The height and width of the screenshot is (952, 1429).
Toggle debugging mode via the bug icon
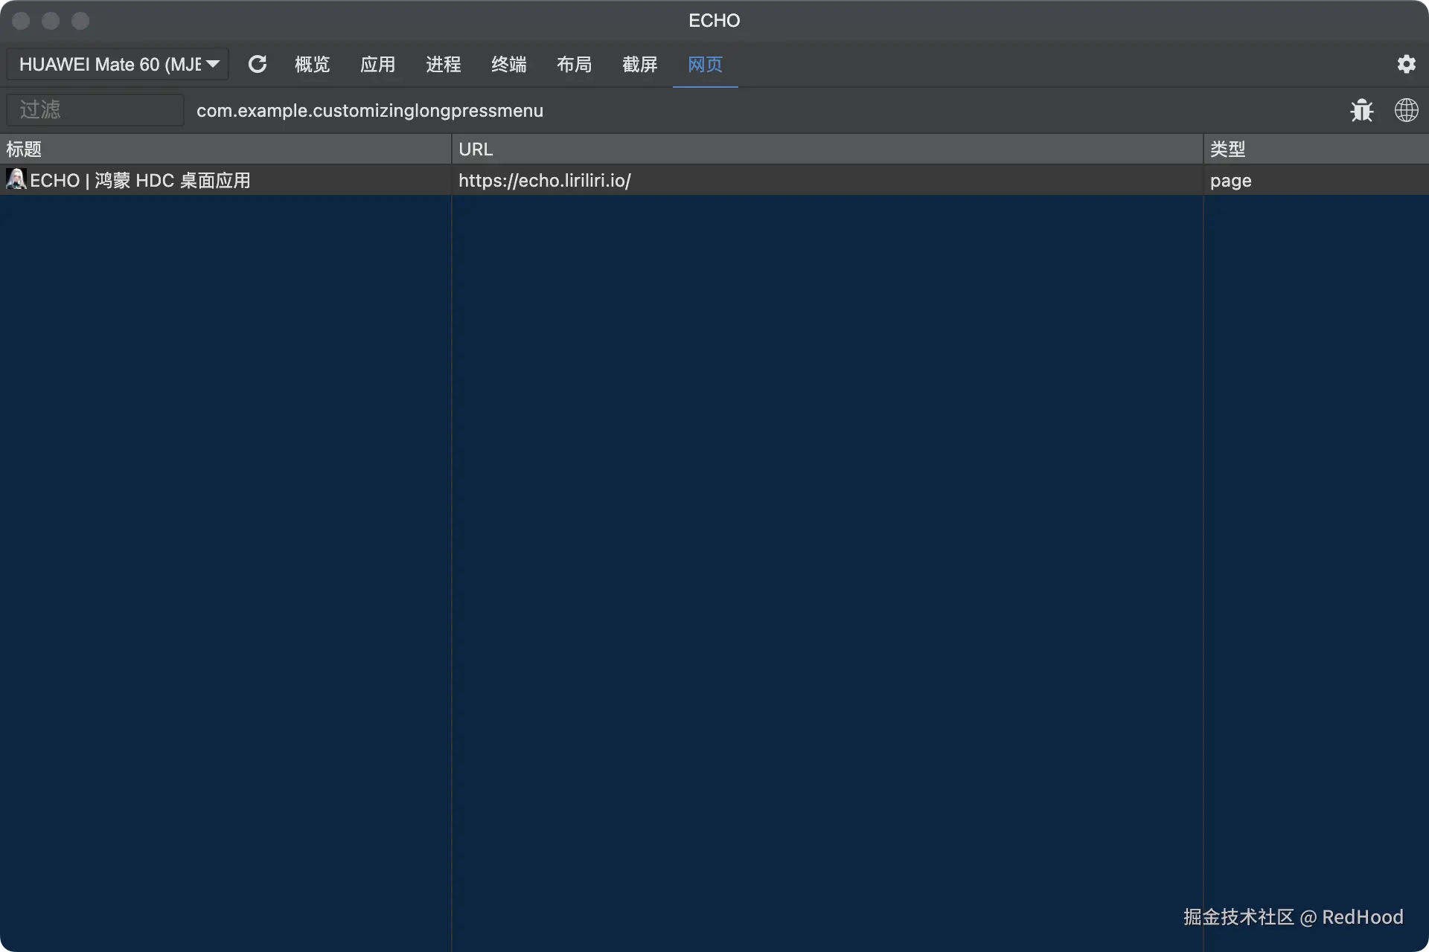click(x=1361, y=110)
